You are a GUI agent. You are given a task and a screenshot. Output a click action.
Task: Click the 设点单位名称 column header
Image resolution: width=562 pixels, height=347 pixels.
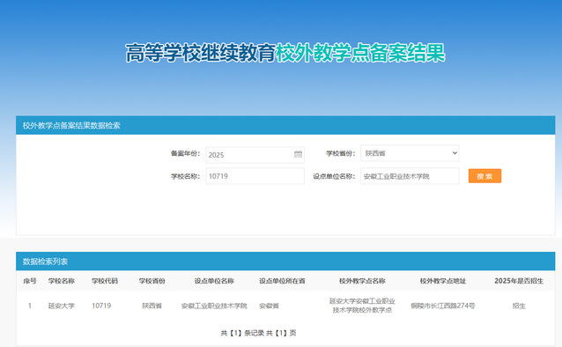coord(214,281)
